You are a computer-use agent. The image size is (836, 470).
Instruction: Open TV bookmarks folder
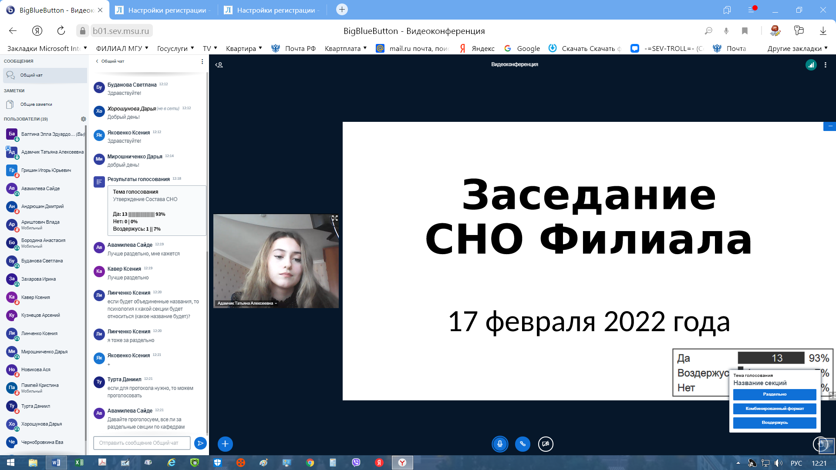point(210,48)
